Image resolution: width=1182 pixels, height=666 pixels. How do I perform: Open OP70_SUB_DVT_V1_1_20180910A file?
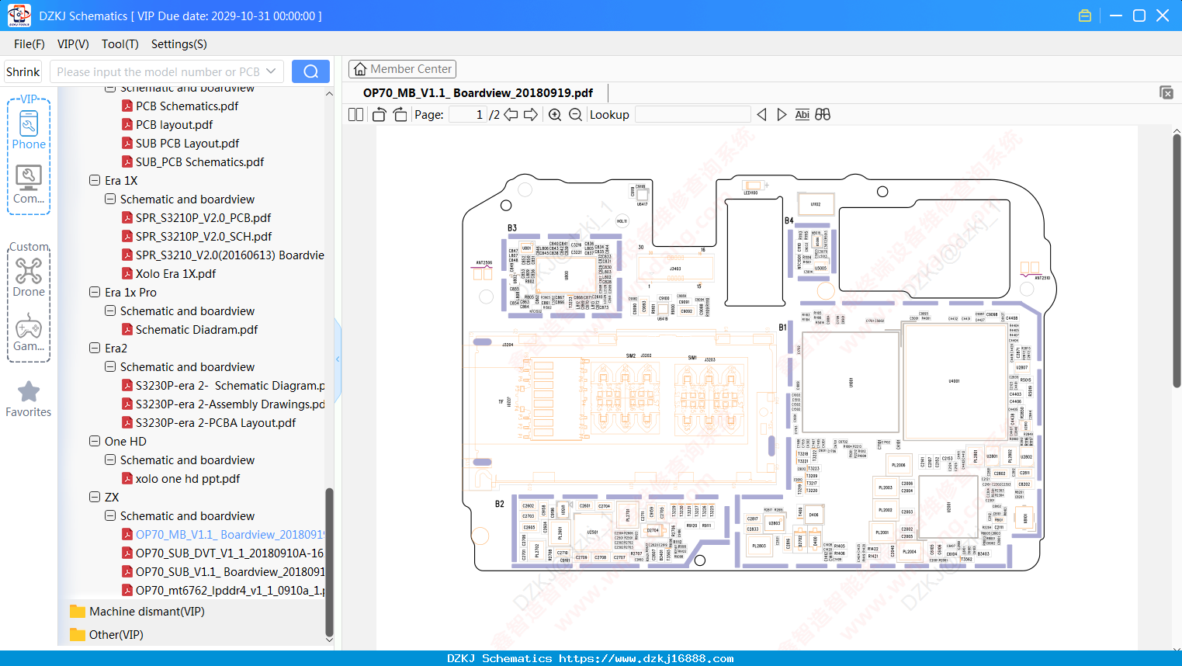click(223, 553)
